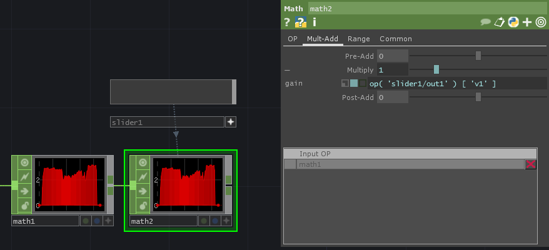
Task: Open the operator comment bubble
Action: coord(485,22)
